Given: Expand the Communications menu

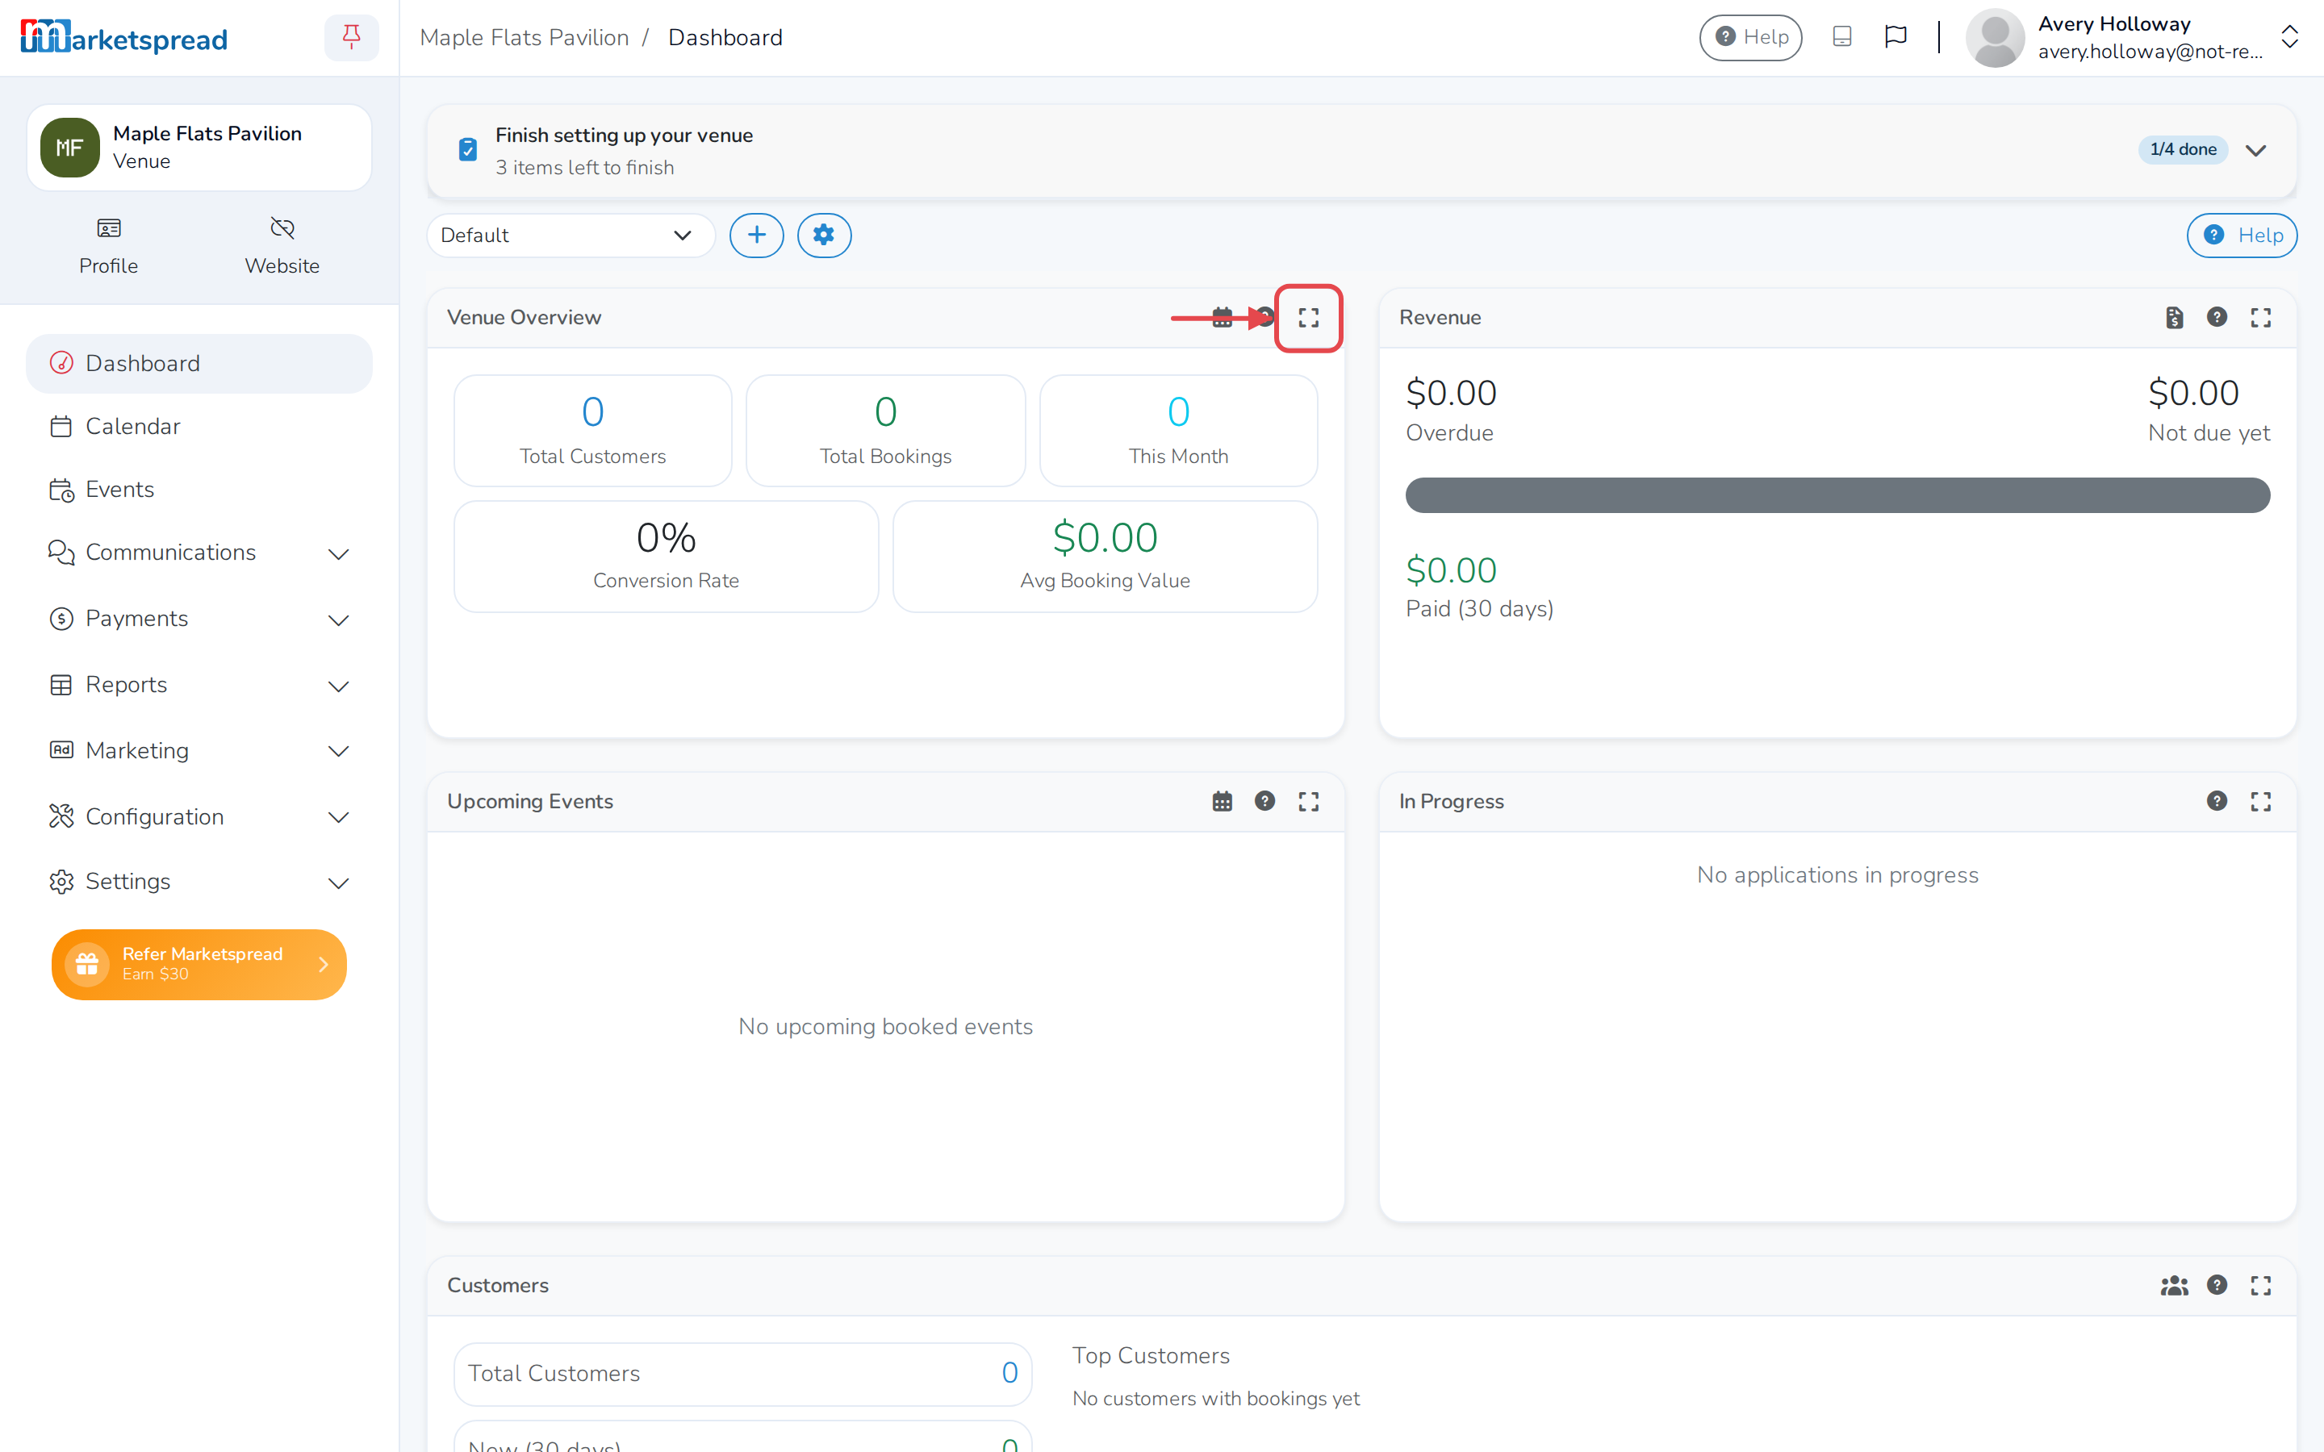Looking at the screenshot, I should 199,553.
